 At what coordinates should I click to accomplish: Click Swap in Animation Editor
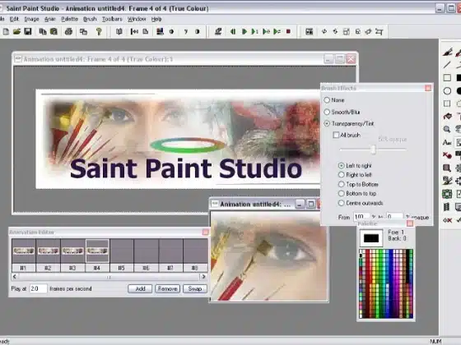[x=194, y=288]
